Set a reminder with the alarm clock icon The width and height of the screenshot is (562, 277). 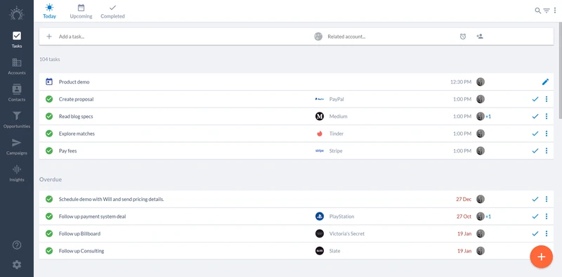(x=463, y=37)
